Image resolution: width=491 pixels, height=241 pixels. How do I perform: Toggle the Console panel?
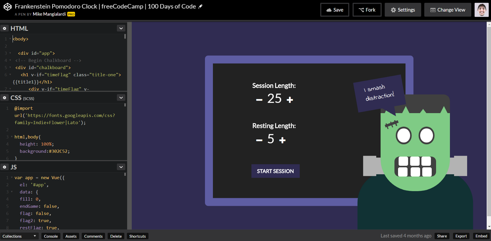point(51,236)
